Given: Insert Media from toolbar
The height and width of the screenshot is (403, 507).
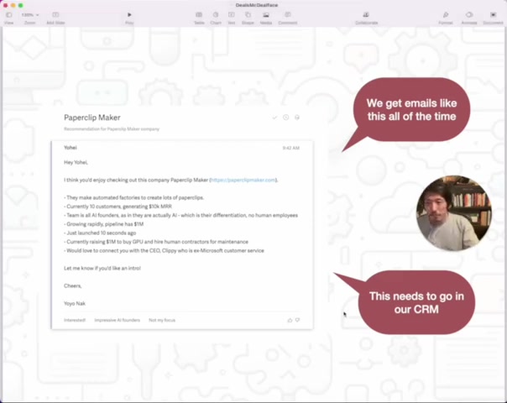Looking at the screenshot, I should click(x=266, y=18).
